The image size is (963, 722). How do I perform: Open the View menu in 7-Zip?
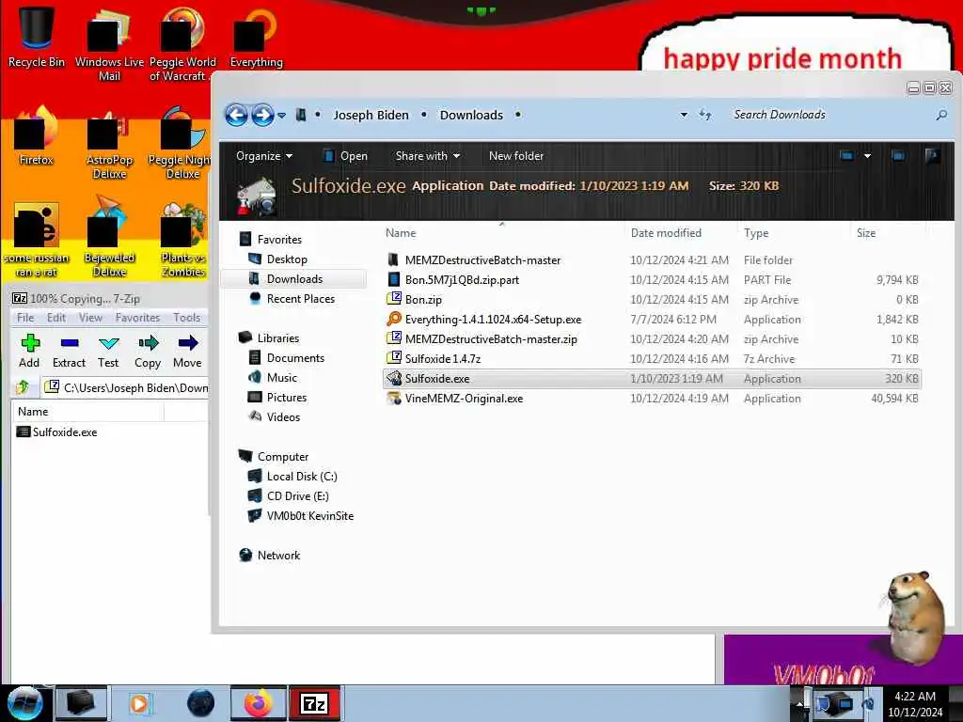tap(90, 318)
